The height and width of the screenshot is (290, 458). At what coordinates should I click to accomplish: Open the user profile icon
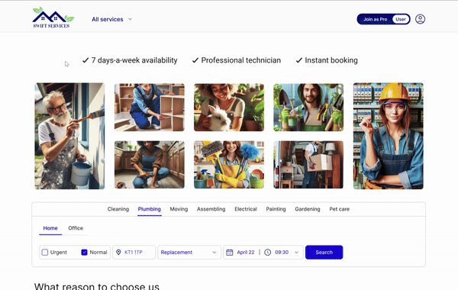click(x=420, y=19)
